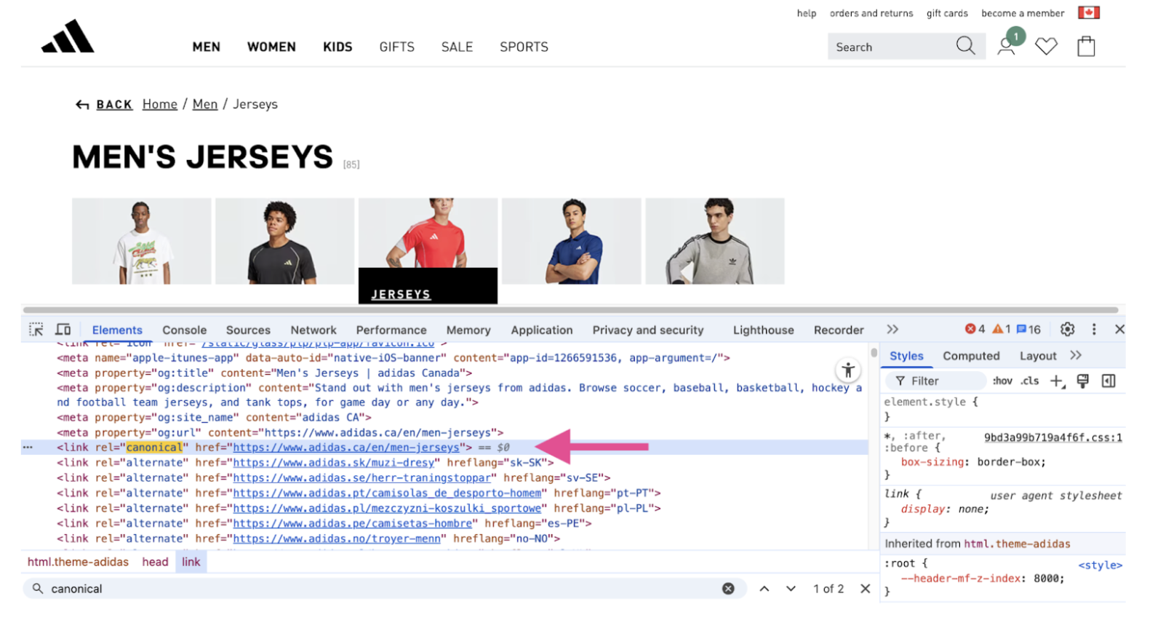1155x636 pixels.
Task: Click the inspect element picker icon
Action: (x=36, y=330)
